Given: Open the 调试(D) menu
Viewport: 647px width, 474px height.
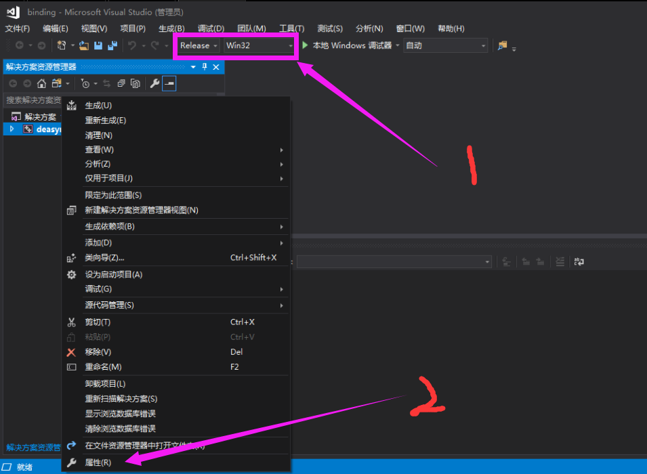Looking at the screenshot, I should [x=211, y=28].
